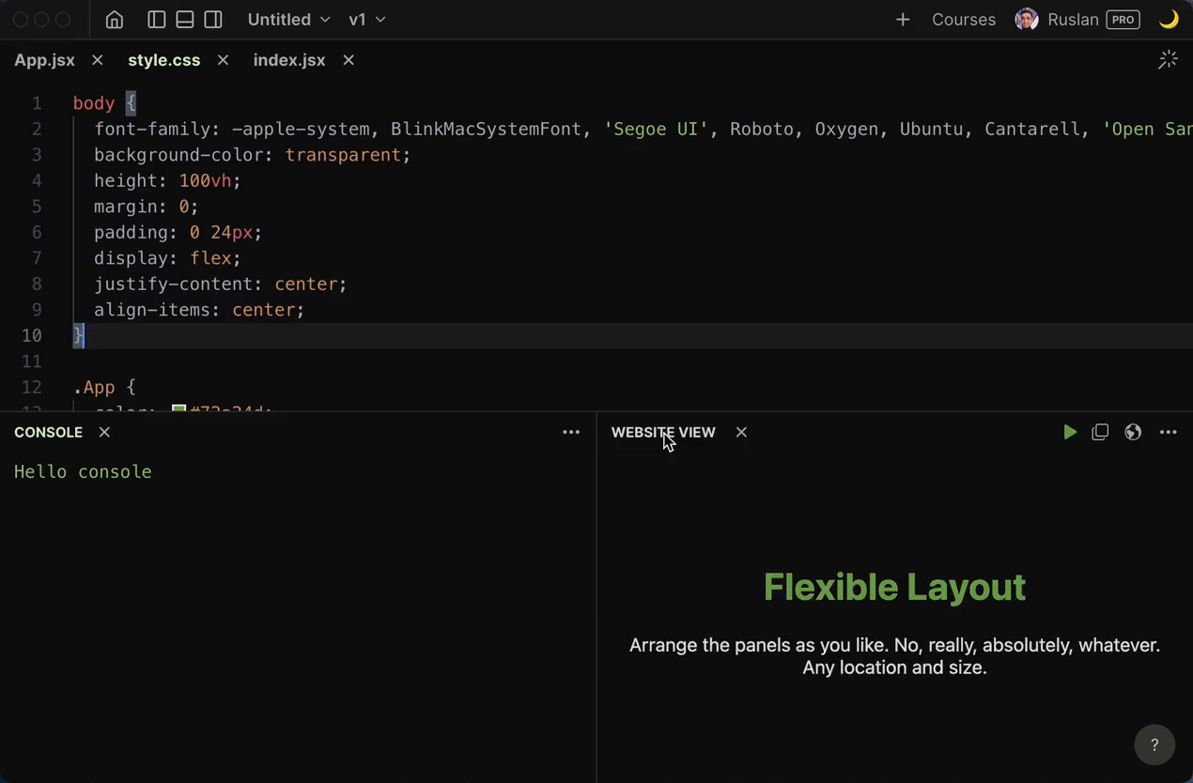Toggle the right sidebar panel layout

[213, 20]
